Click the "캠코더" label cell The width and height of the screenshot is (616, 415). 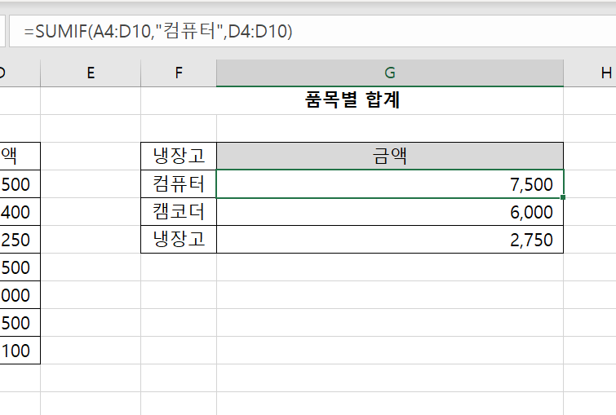click(x=179, y=212)
